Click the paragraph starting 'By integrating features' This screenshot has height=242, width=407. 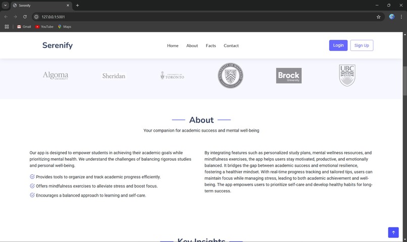pyautogui.click(x=288, y=172)
